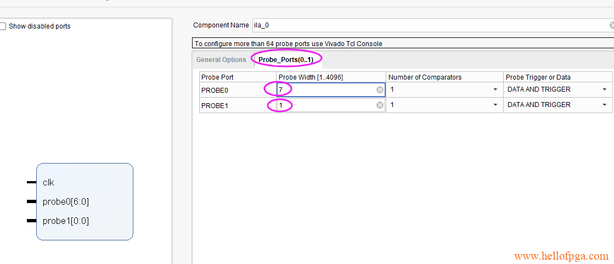Clear the Component Name field icon

click(x=612, y=25)
